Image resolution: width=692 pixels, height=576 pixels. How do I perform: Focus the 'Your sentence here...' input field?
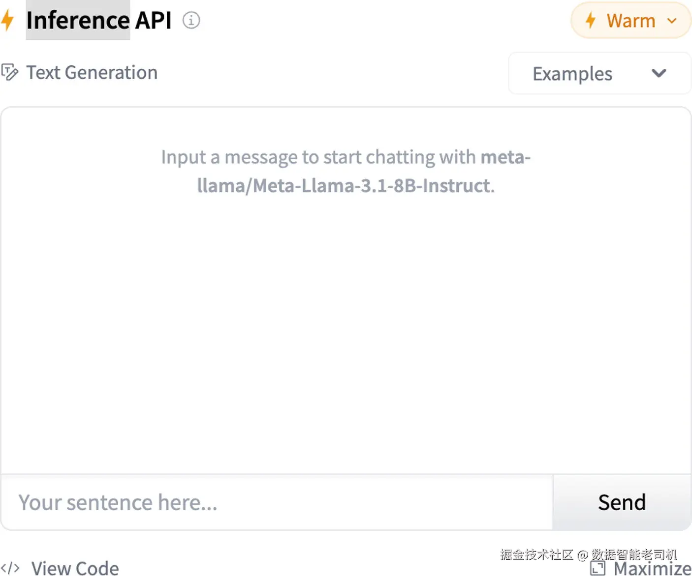(x=277, y=502)
